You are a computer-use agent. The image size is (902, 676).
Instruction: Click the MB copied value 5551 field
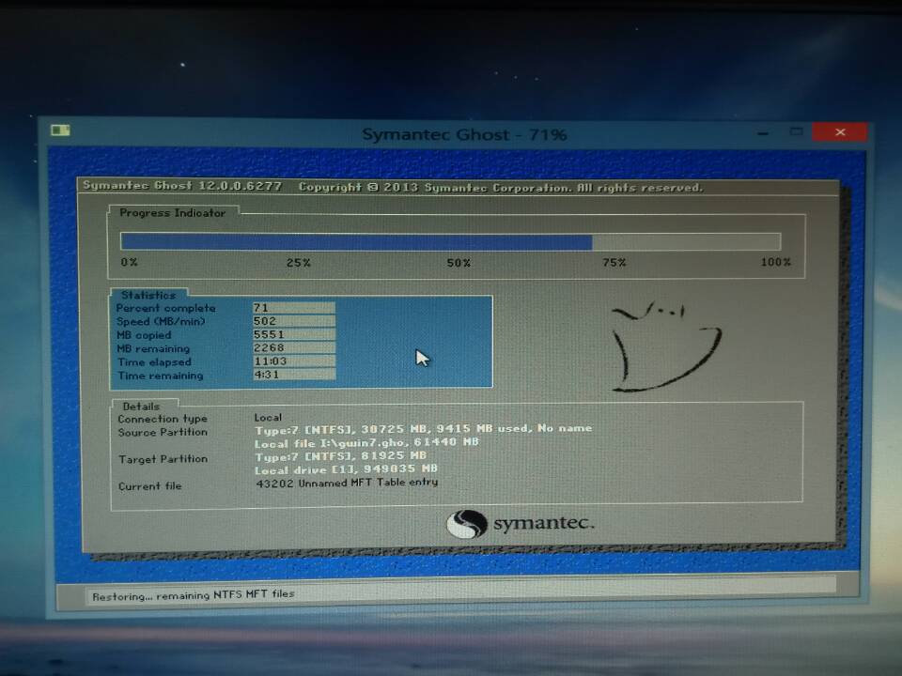point(294,334)
